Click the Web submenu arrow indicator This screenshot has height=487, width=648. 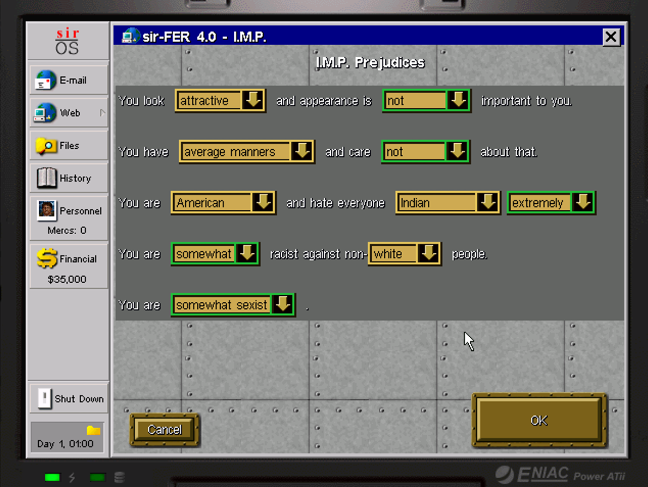tap(102, 112)
